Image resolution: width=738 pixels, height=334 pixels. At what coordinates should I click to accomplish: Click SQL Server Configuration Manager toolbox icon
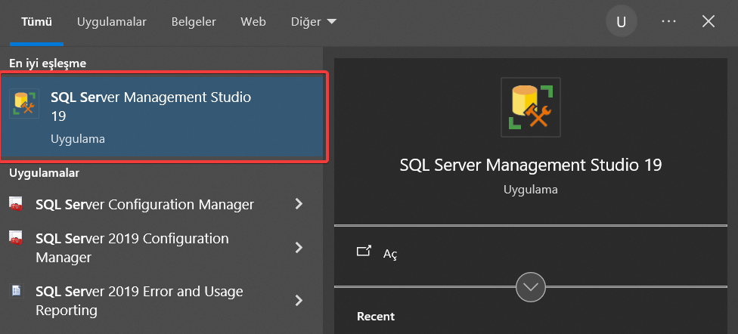click(x=16, y=204)
